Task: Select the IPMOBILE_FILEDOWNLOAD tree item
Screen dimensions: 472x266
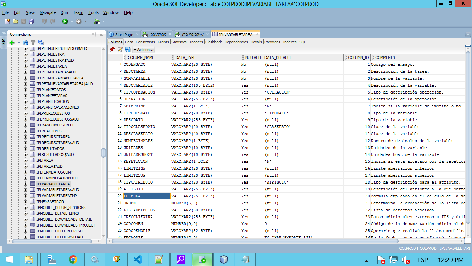Action: tap(59, 237)
